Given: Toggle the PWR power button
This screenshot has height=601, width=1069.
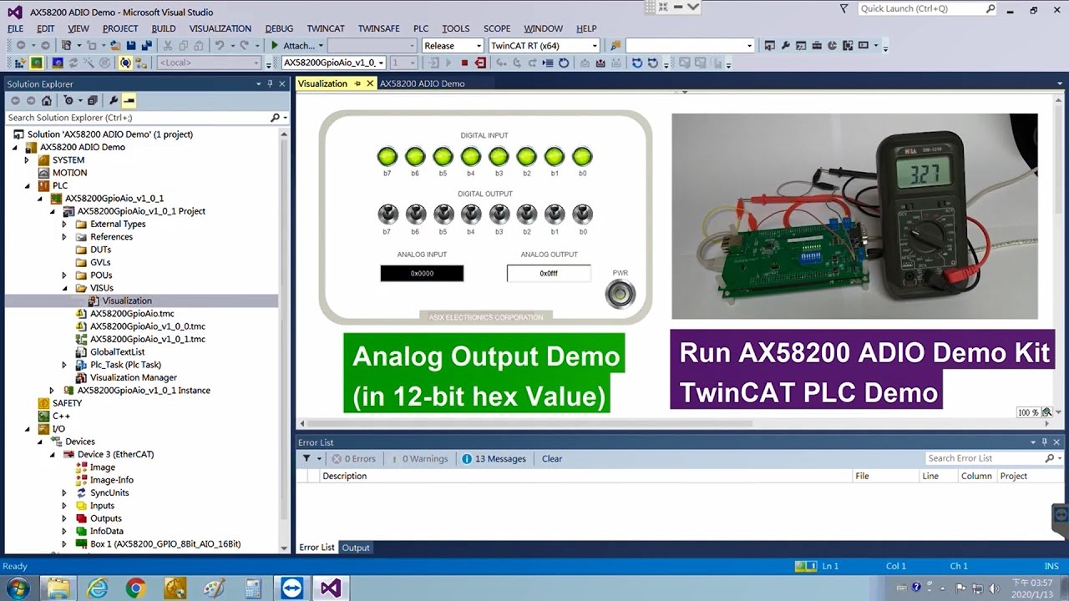Looking at the screenshot, I should [620, 294].
